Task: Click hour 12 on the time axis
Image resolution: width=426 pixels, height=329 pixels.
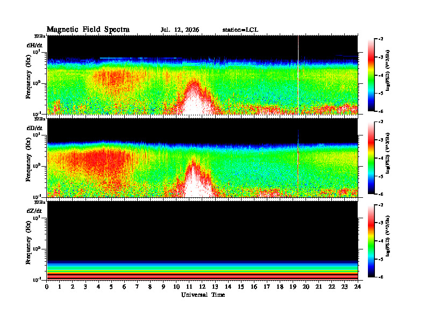Action: pyautogui.click(x=202, y=287)
